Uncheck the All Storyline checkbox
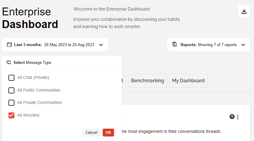Image resolution: width=254 pixels, height=141 pixels. (x=11, y=115)
